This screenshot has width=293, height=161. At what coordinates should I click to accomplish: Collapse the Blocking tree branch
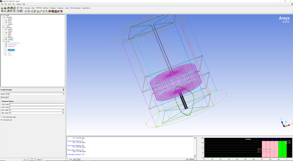pos(3,27)
